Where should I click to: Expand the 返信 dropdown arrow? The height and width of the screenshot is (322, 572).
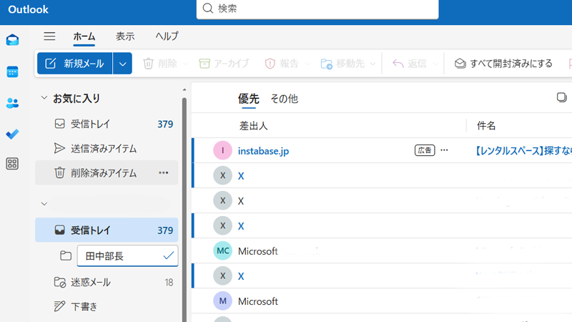pos(435,64)
